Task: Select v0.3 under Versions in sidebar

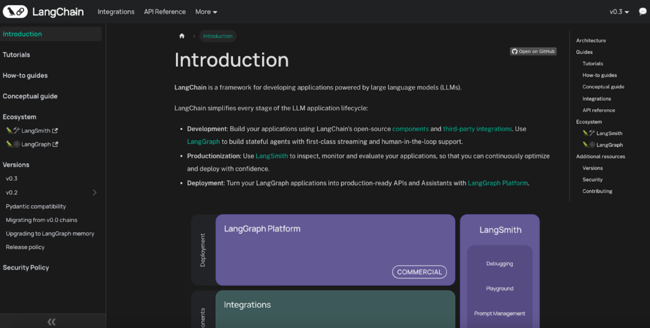Action: [x=11, y=178]
